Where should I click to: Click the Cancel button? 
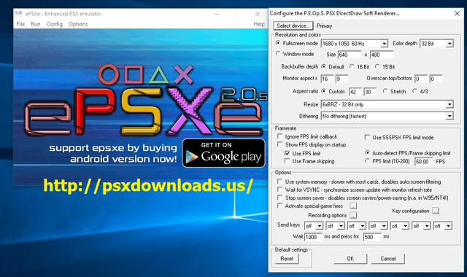[x=388, y=259]
